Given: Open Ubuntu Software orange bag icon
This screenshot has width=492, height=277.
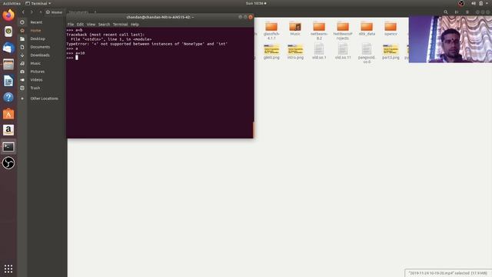Looking at the screenshot, I should (x=8, y=114).
